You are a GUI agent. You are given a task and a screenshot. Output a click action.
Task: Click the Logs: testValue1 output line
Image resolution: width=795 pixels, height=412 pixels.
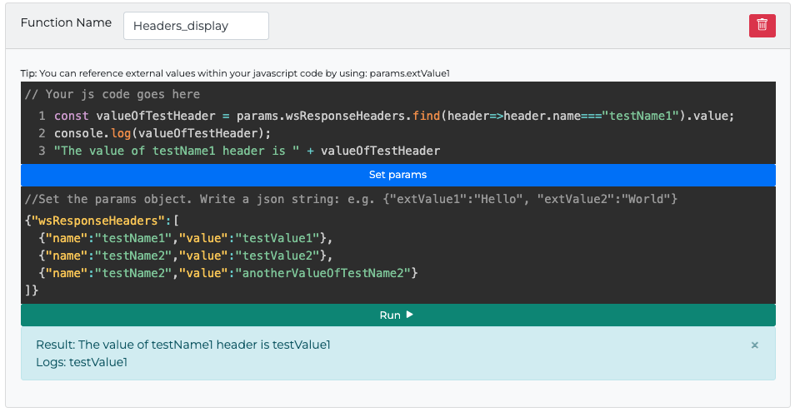pyautogui.click(x=82, y=362)
